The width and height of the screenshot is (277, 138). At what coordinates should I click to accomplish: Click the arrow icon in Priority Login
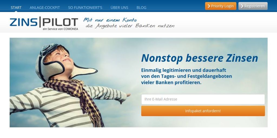point(209,6)
